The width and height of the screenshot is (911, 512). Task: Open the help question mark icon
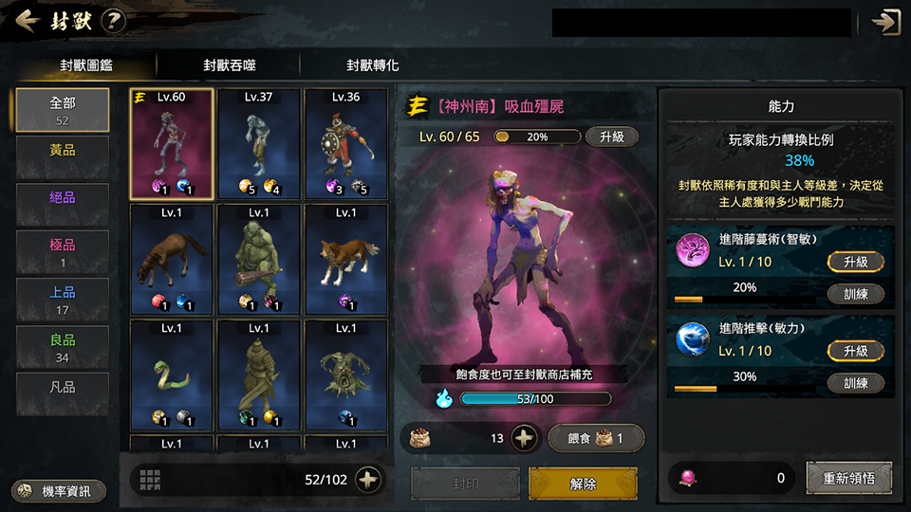click(113, 22)
